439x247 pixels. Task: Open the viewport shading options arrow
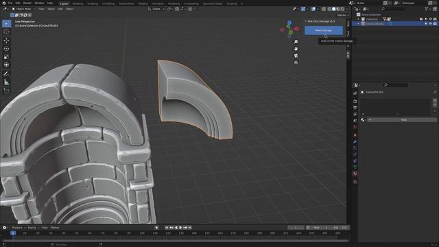(347, 9)
